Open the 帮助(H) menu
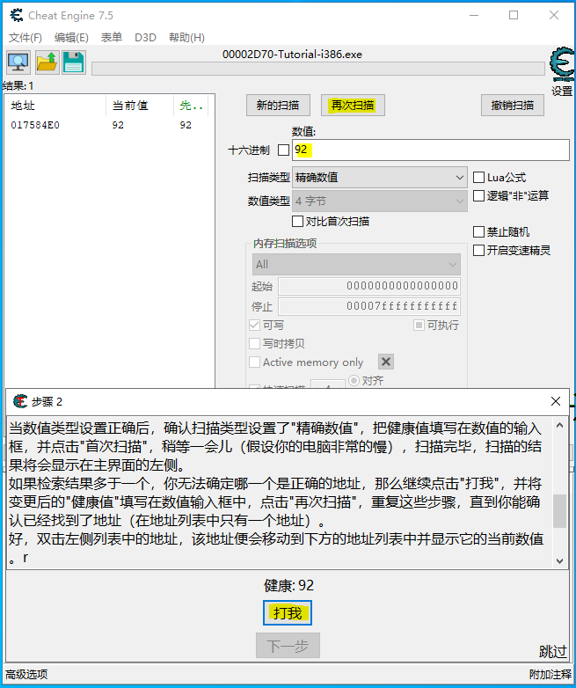Viewport: 576px width, 688px height. point(186,38)
